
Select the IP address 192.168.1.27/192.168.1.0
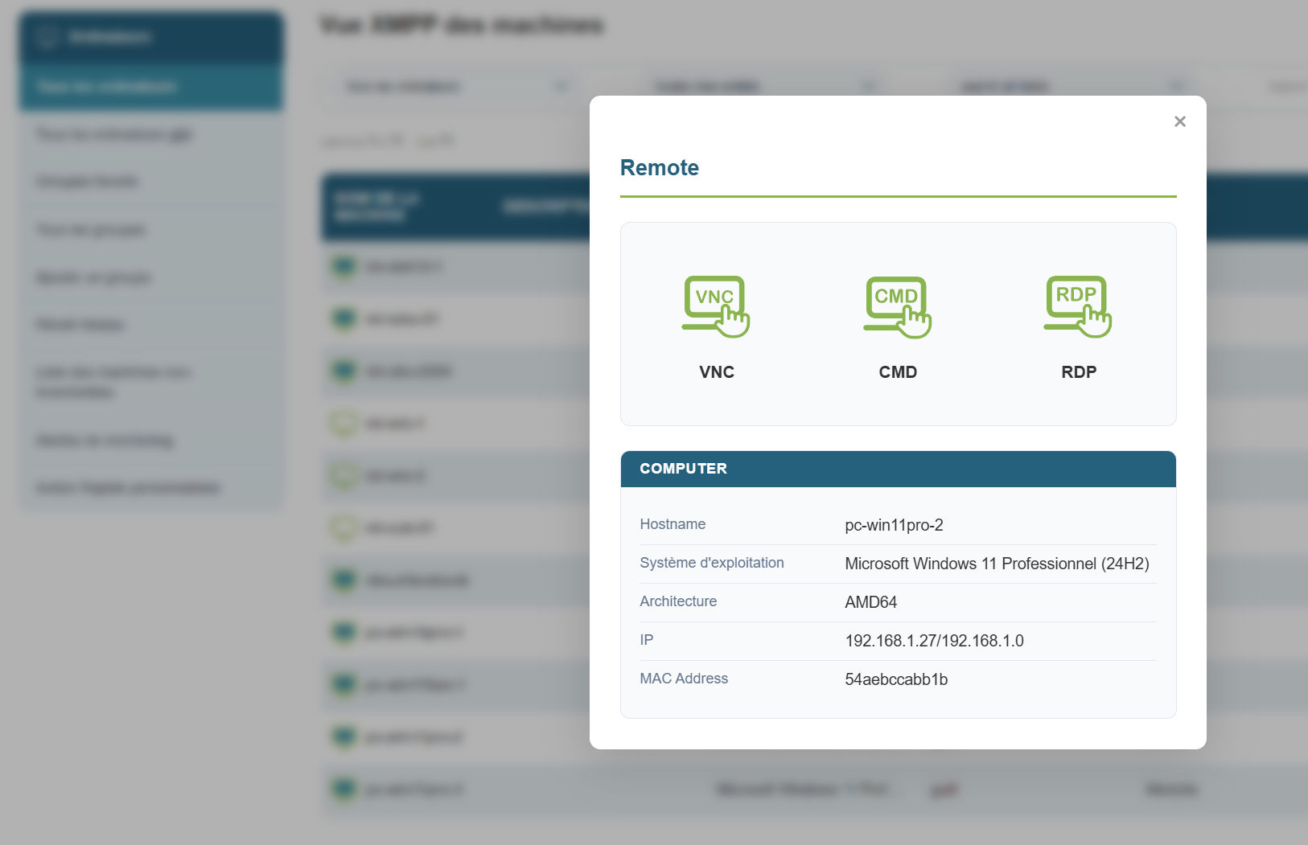click(x=934, y=641)
